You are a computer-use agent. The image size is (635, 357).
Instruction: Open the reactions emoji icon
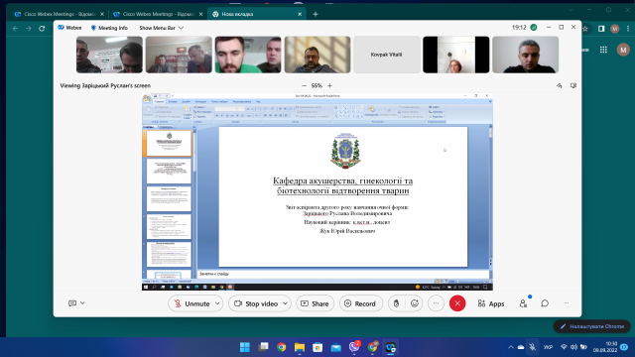click(x=415, y=303)
